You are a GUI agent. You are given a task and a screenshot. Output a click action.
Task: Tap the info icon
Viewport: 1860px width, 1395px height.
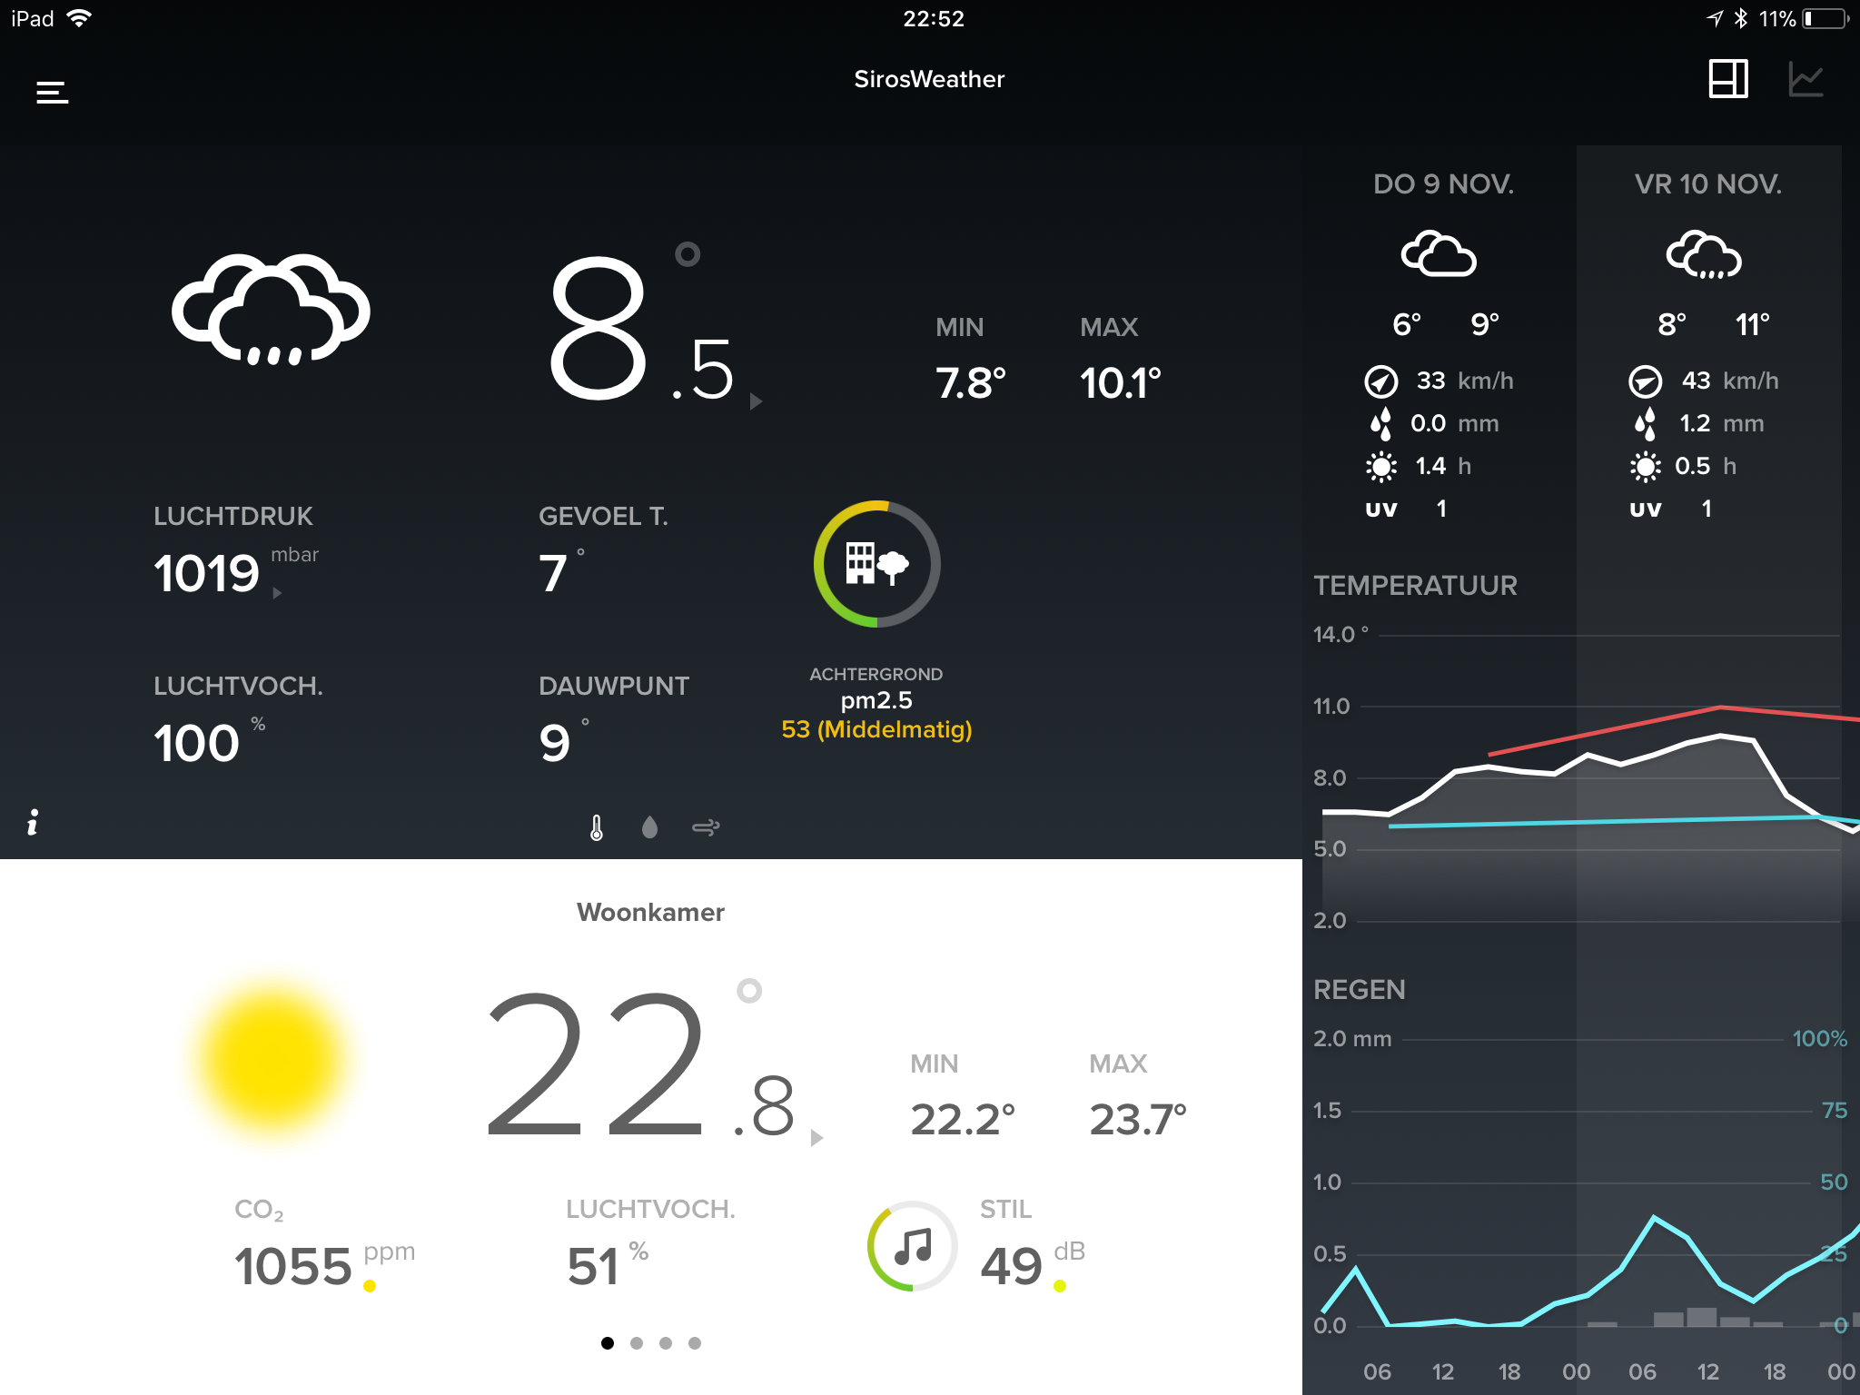(x=33, y=822)
